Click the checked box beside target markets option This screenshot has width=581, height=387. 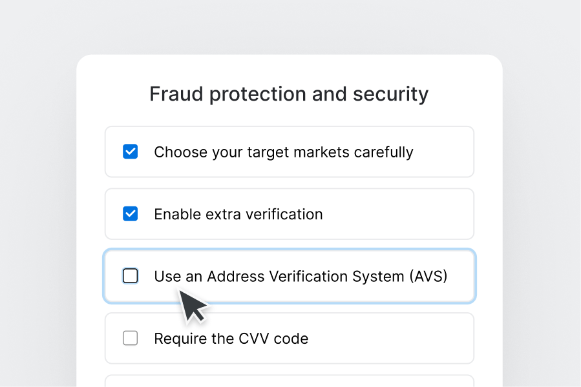click(x=130, y=152)
